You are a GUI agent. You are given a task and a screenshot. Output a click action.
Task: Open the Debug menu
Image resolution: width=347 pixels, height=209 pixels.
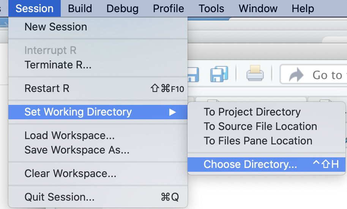122,8
